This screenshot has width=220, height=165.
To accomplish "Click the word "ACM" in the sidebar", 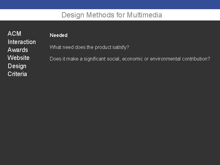I will (14, 34).
